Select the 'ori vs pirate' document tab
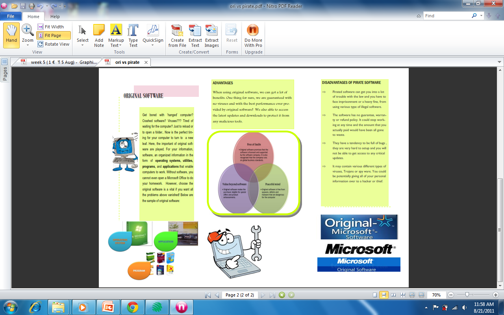 (127, 62)
